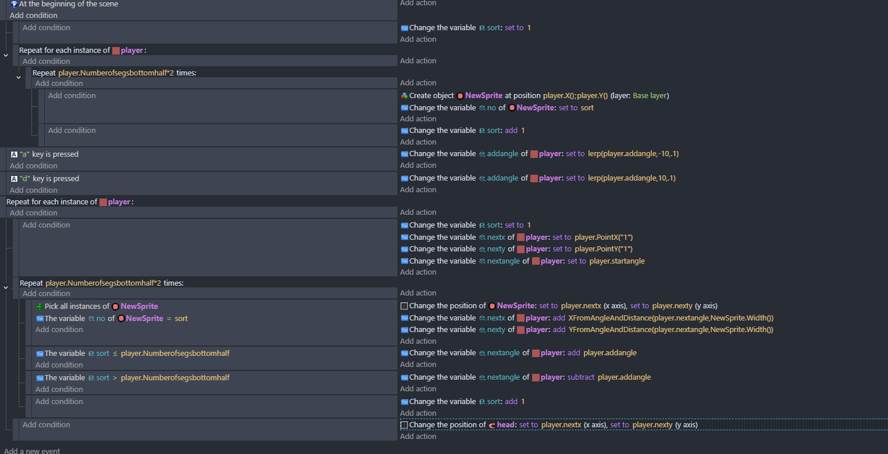Click the "At the beginning of the scene" icon

(x=14, y=4)
